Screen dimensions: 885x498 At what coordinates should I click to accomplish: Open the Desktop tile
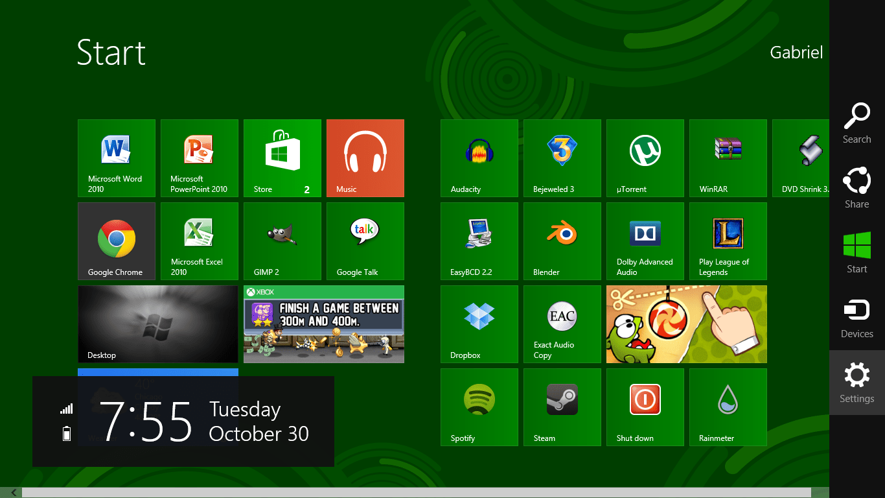coord(158,324)
